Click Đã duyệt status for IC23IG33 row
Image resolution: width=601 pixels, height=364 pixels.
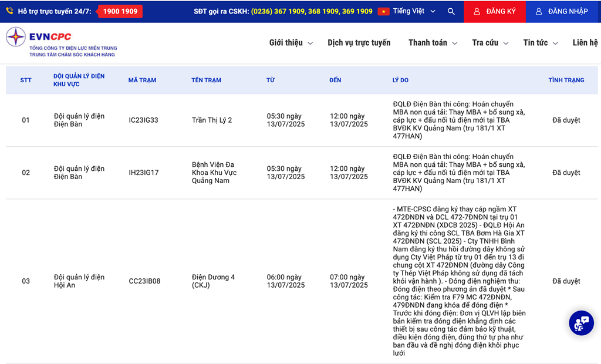point(566,120)
